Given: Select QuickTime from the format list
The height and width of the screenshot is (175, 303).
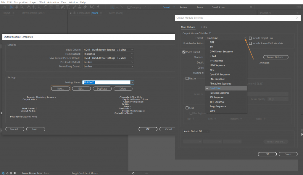Looking at the screenshot, I should click(215, 88).
